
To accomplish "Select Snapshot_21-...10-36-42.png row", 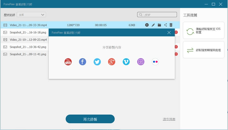I will pyautogui.click(x=25, y=47).
